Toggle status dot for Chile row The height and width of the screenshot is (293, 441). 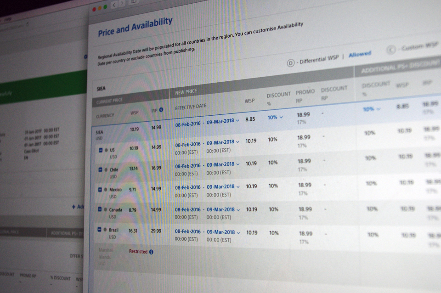coord(106,170)
